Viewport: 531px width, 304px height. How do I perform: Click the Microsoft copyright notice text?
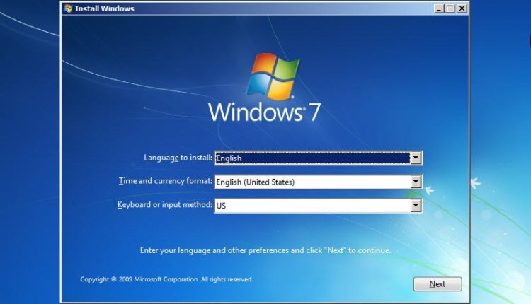166,279
